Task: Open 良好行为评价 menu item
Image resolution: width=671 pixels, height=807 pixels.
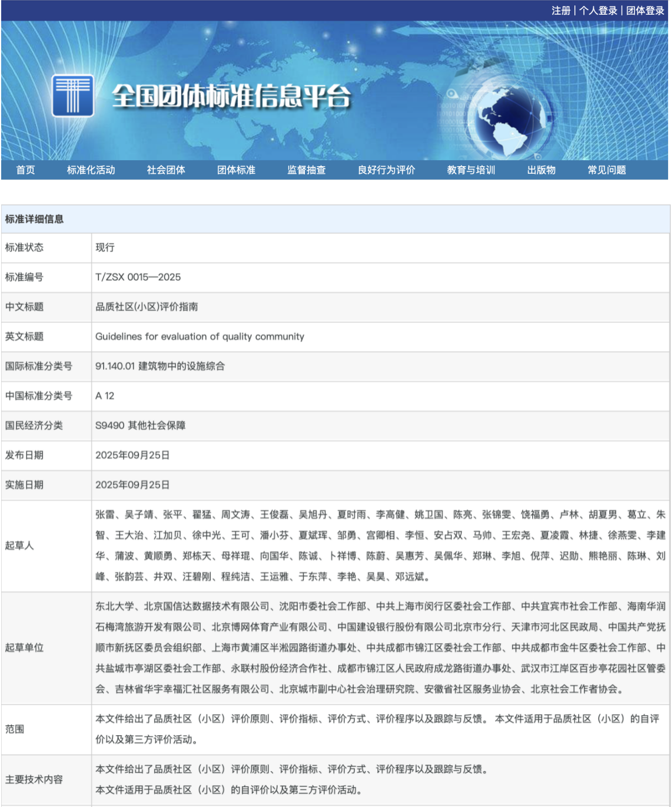Action: [386, 170]
